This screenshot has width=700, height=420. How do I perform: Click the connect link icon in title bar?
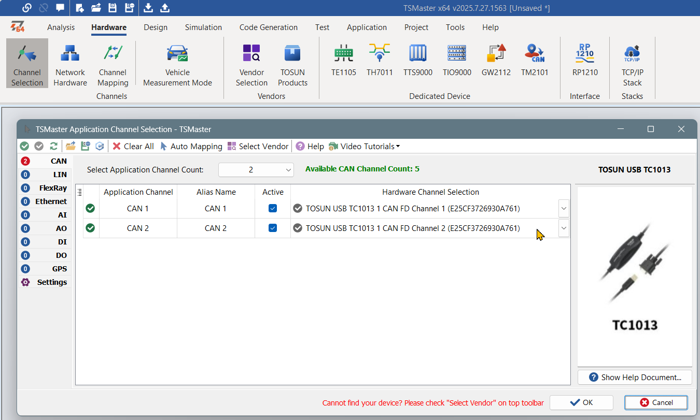point(27,8)
